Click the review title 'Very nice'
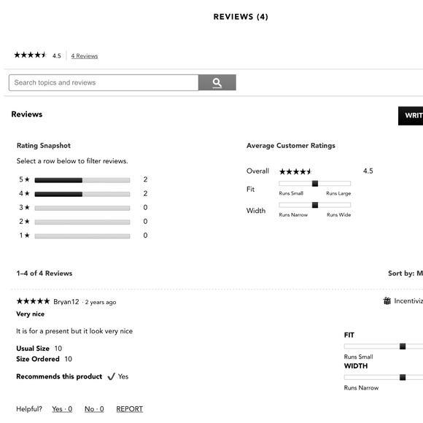The height and width of the screenshot is (423, 423). point(30,314)
